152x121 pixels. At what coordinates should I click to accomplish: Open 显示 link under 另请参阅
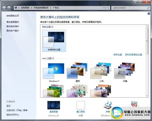pos(9,106)
